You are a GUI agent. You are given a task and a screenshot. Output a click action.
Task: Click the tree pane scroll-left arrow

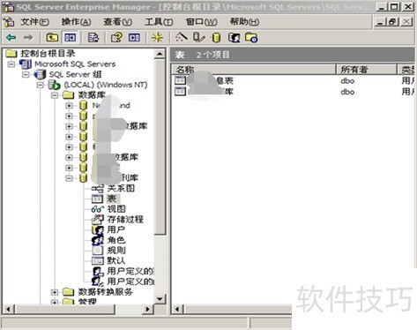point(8,309)
